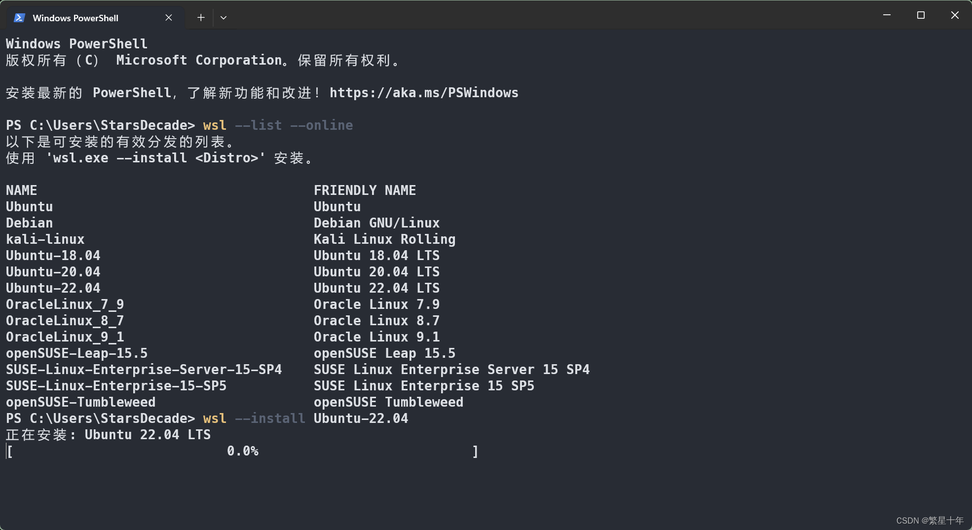Expand the new tab profile dropdown
The height and width of the screenshot is (530, 972).
click(x=224, y=18)
